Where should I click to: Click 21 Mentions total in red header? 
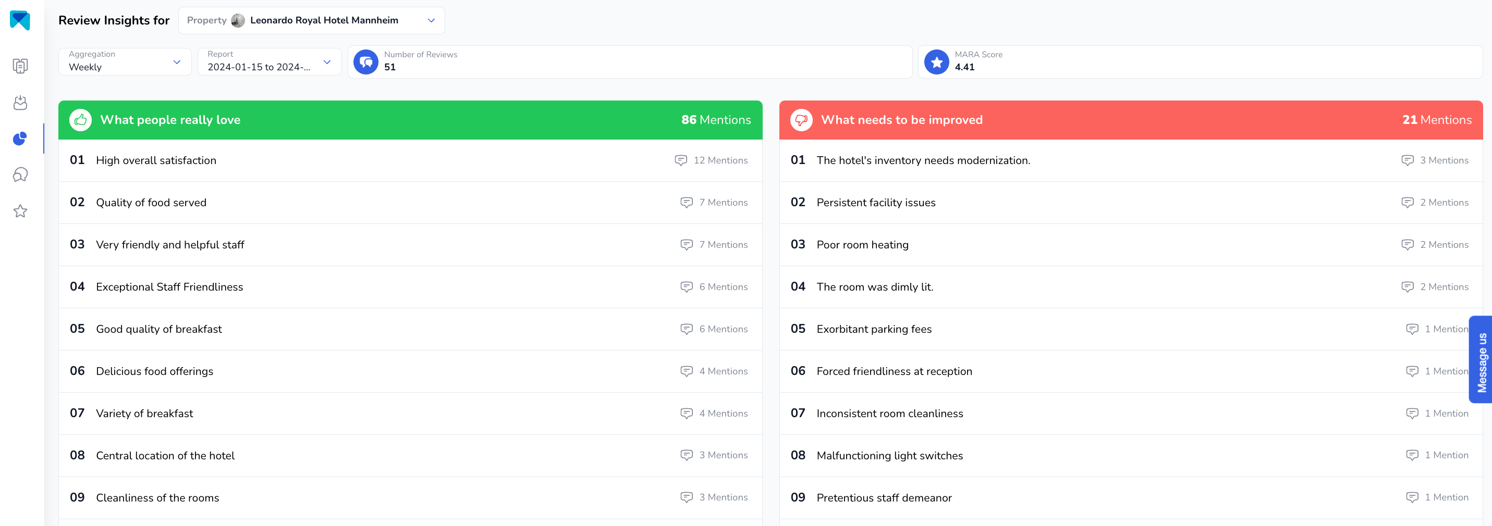pos(1436,120)
